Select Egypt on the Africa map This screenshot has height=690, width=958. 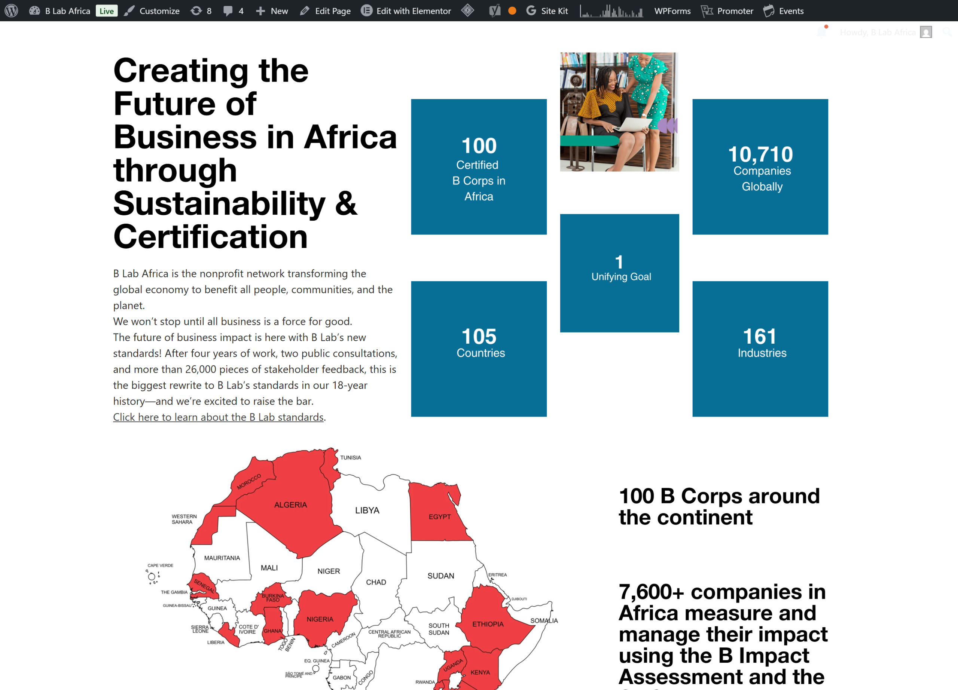pyautogui.click(x=439, y=516)
